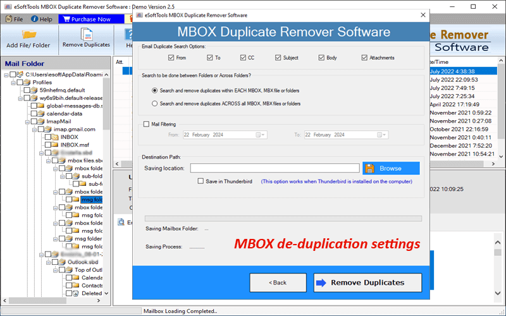Click the preview pane scroll up arrow
506x316 pixels.
498,243
